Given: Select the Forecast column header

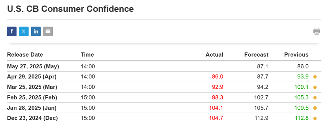Looking at the screenshot, I should point(256,55).
